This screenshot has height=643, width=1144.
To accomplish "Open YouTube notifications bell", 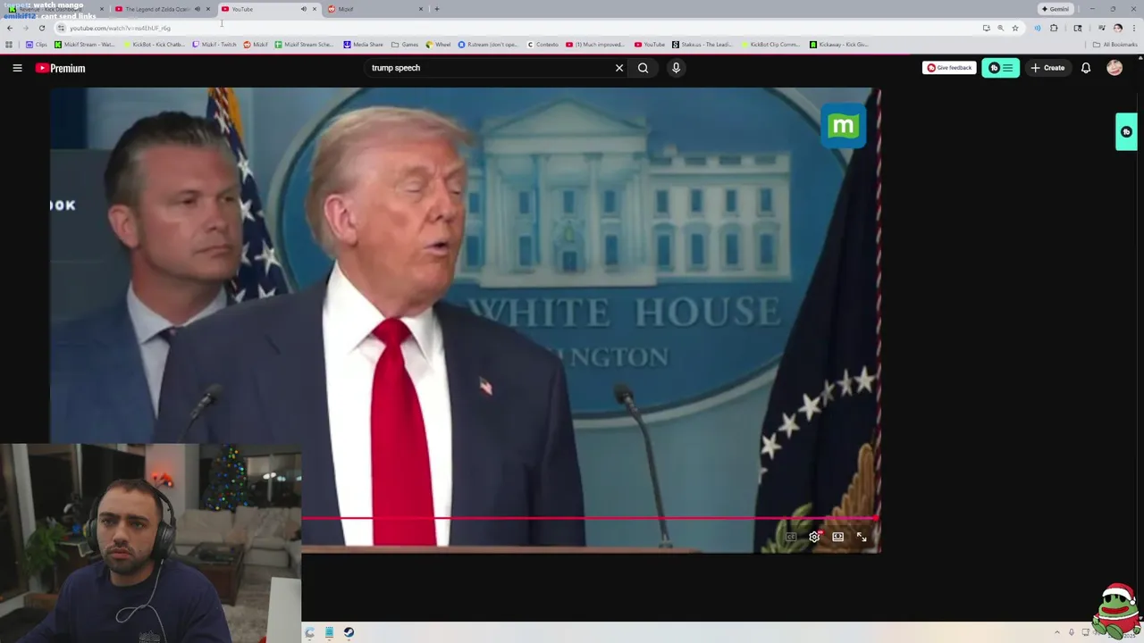I will pos(1086,68).
